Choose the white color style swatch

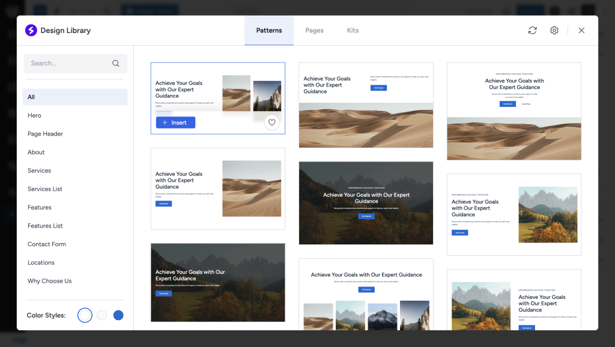(x=85, y=315)
